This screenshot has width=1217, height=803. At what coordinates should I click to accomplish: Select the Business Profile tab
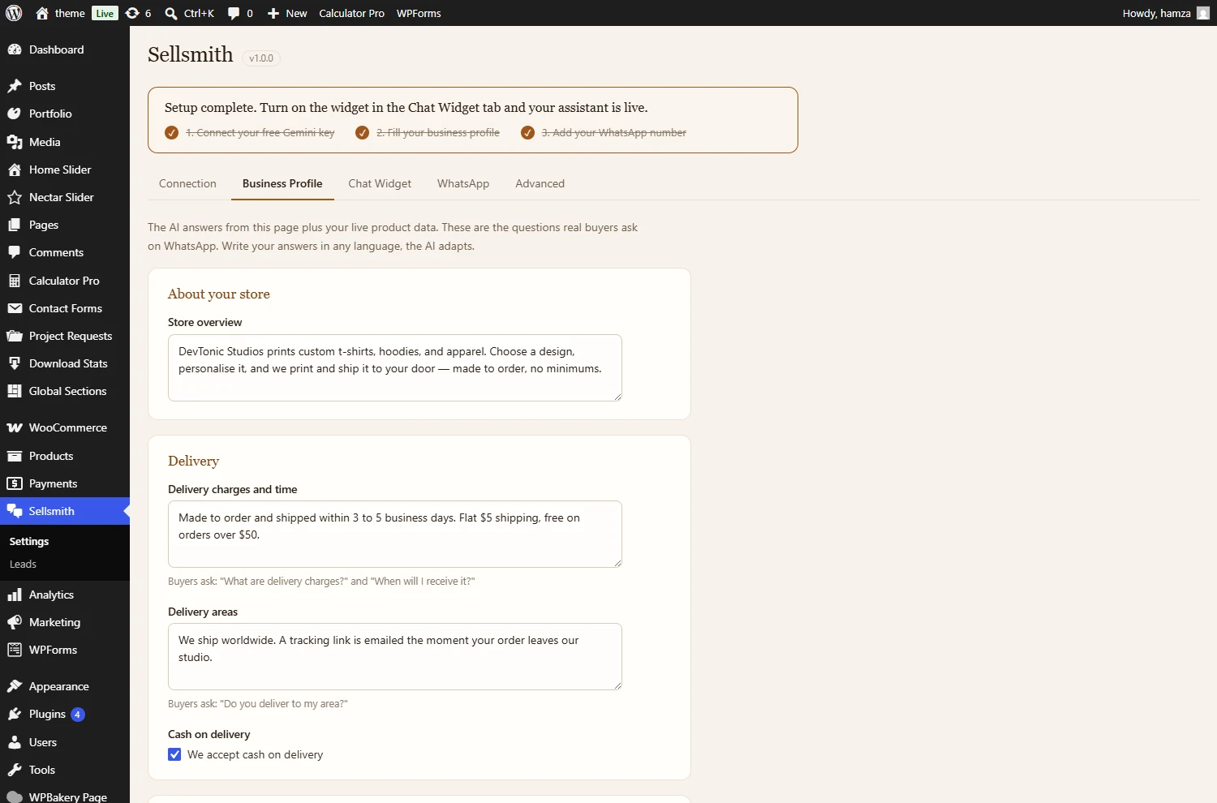point(282,183)
